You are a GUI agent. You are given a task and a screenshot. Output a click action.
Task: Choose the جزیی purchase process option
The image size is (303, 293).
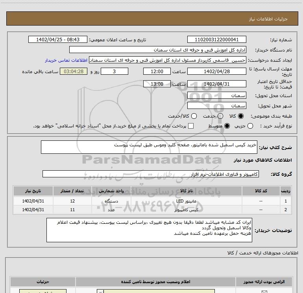pyautogui.click(x=250, y=126)
